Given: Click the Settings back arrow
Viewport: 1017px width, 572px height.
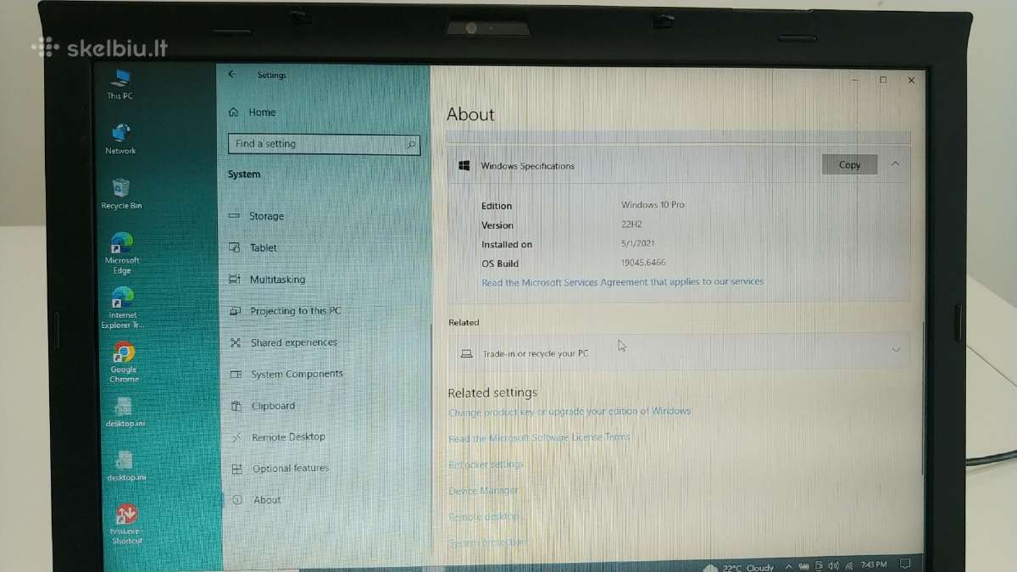Looking at the screenshot, I should coord(232,75).
